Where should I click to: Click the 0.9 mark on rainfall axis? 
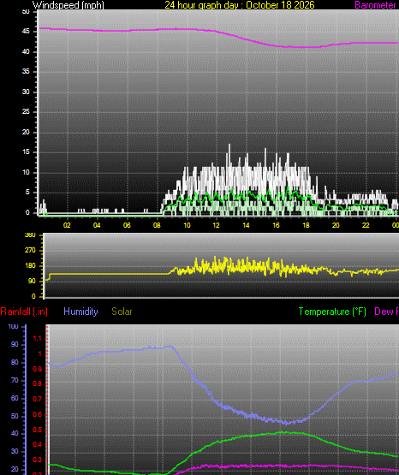(x=37, y=369)
